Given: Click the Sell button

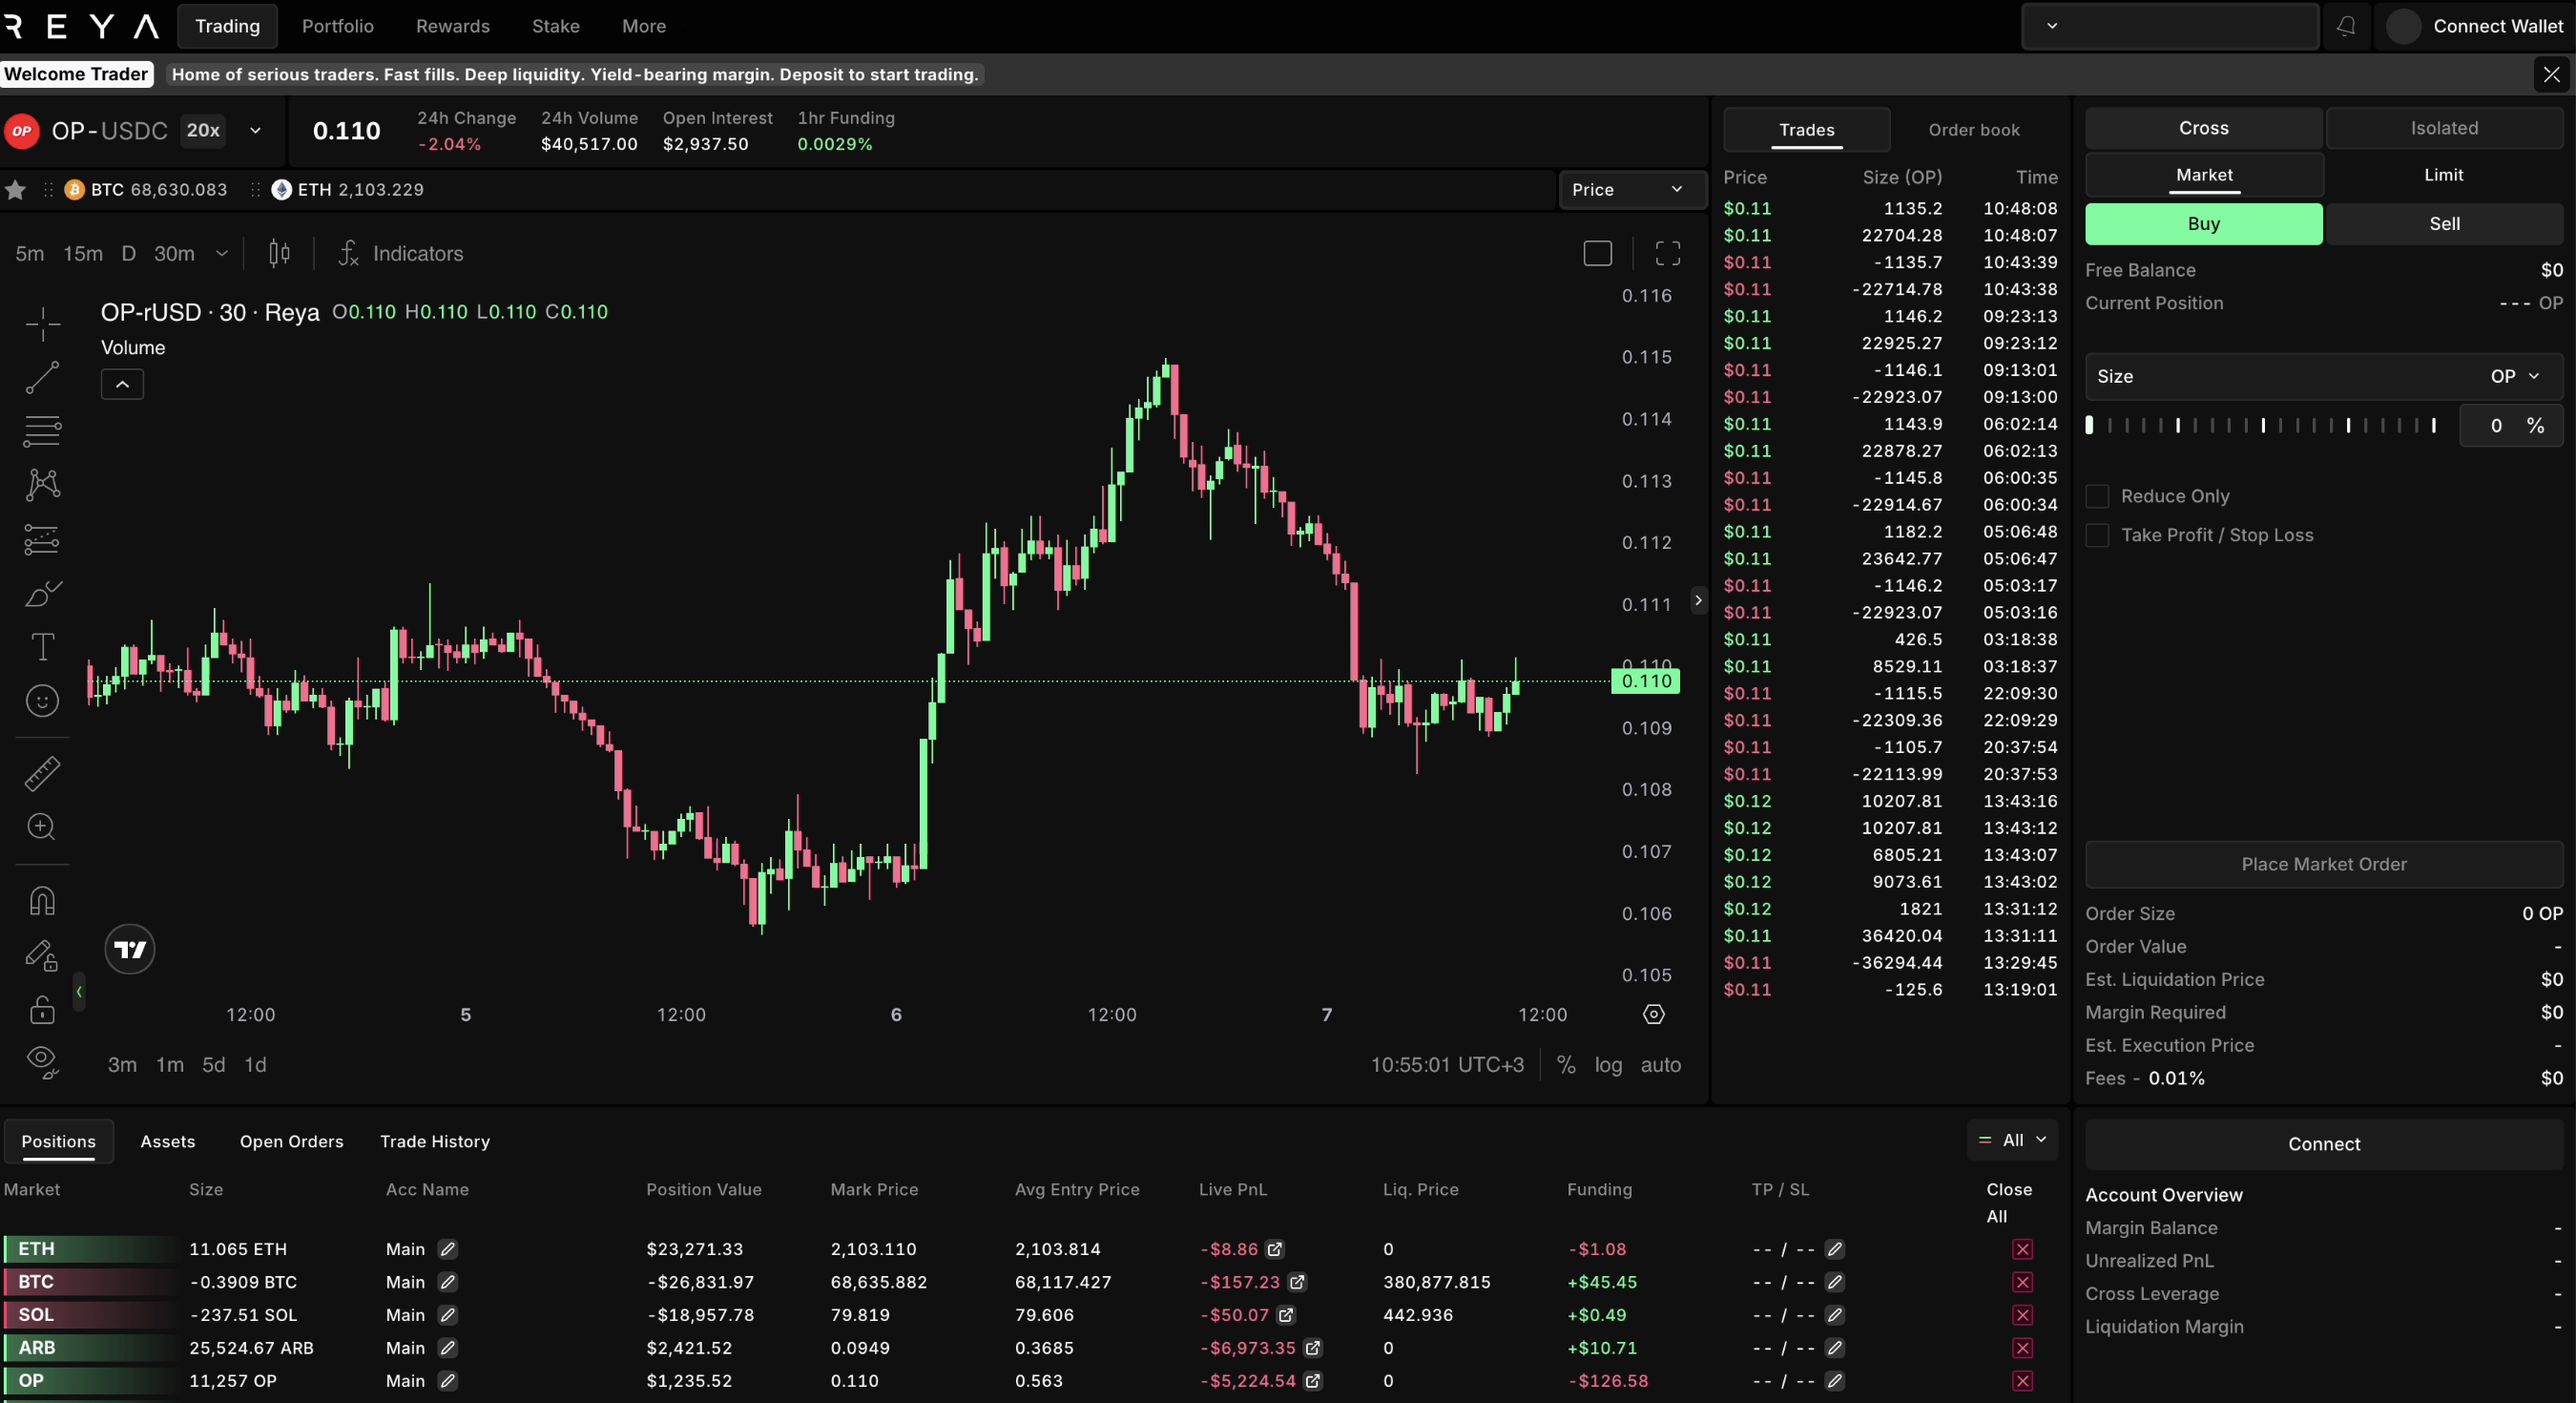Looking at the screenshot, I should pyautogui.click(x=2443, y=224).
